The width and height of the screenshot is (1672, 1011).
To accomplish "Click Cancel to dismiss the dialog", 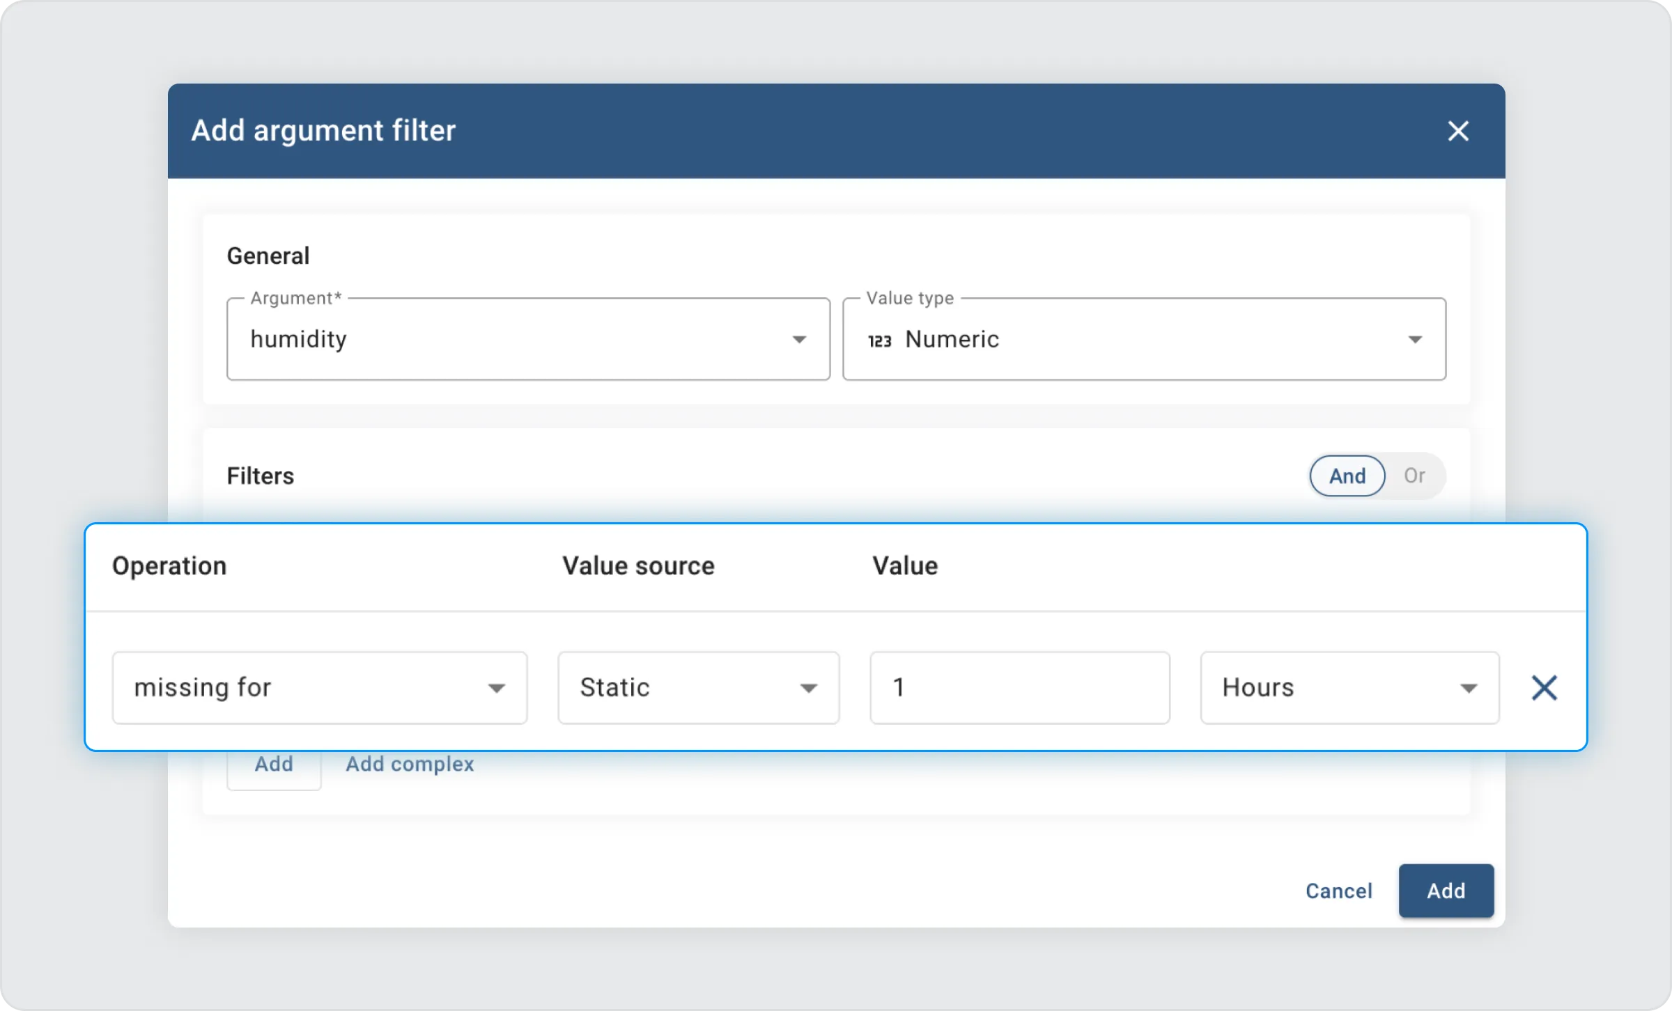I will [x=1338, y=891].
